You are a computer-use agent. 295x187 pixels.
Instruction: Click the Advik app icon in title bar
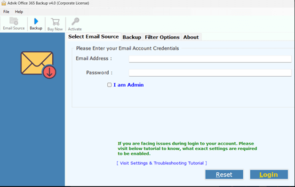tap(4, 3)
